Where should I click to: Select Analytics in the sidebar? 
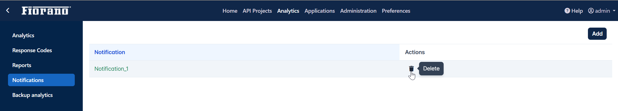[23, 35]
